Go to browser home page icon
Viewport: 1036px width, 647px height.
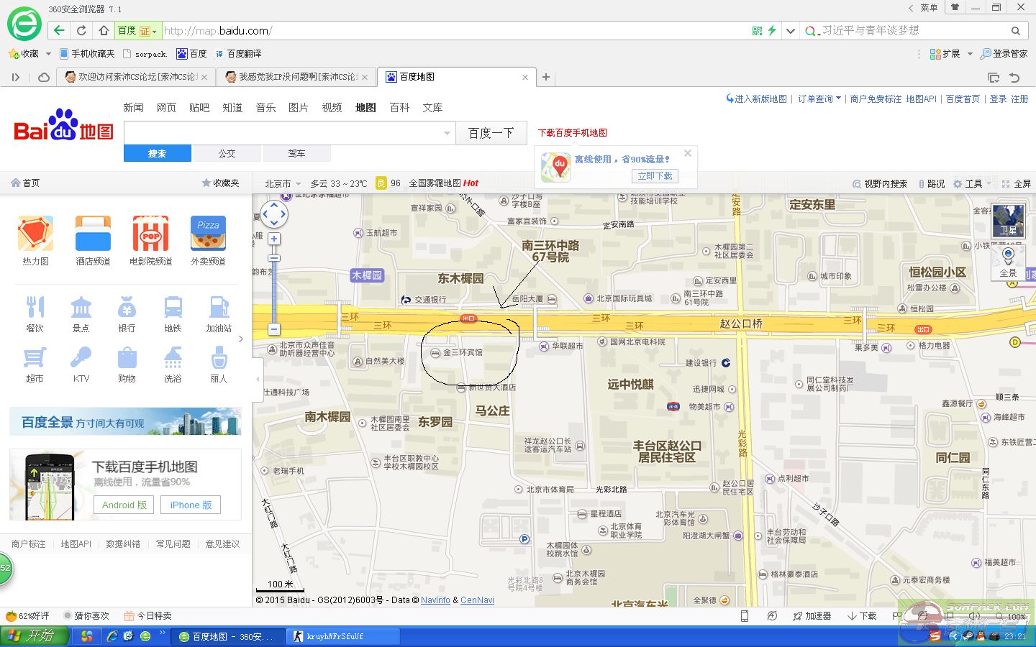[104, 30]
